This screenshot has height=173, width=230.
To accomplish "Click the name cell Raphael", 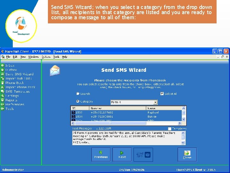I will 153,112.
